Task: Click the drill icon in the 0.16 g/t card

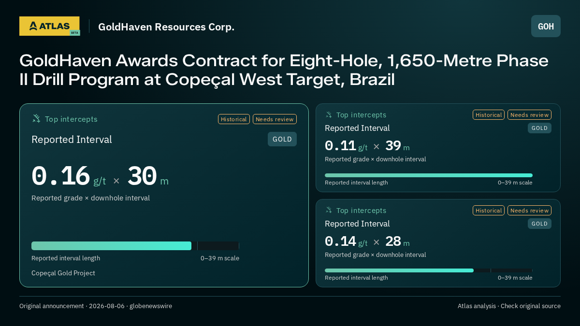Action: 36,118
